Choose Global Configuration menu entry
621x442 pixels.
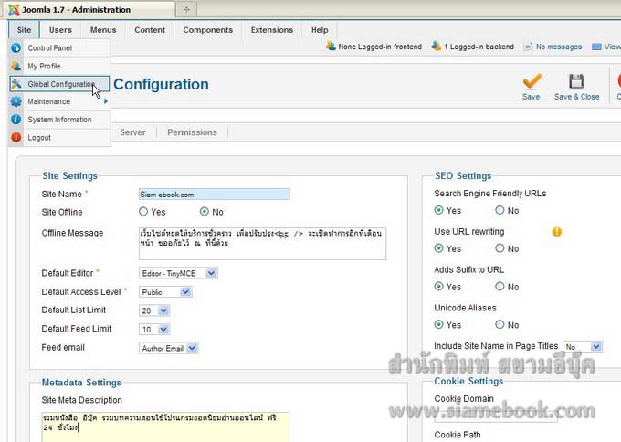59,84
